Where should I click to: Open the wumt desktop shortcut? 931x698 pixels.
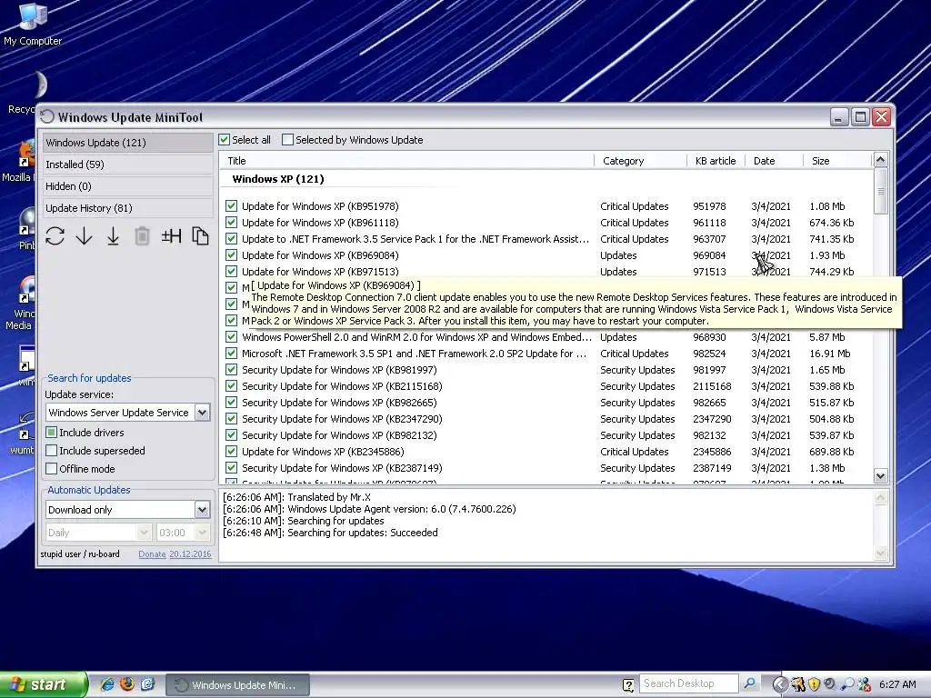pos(22,434)
